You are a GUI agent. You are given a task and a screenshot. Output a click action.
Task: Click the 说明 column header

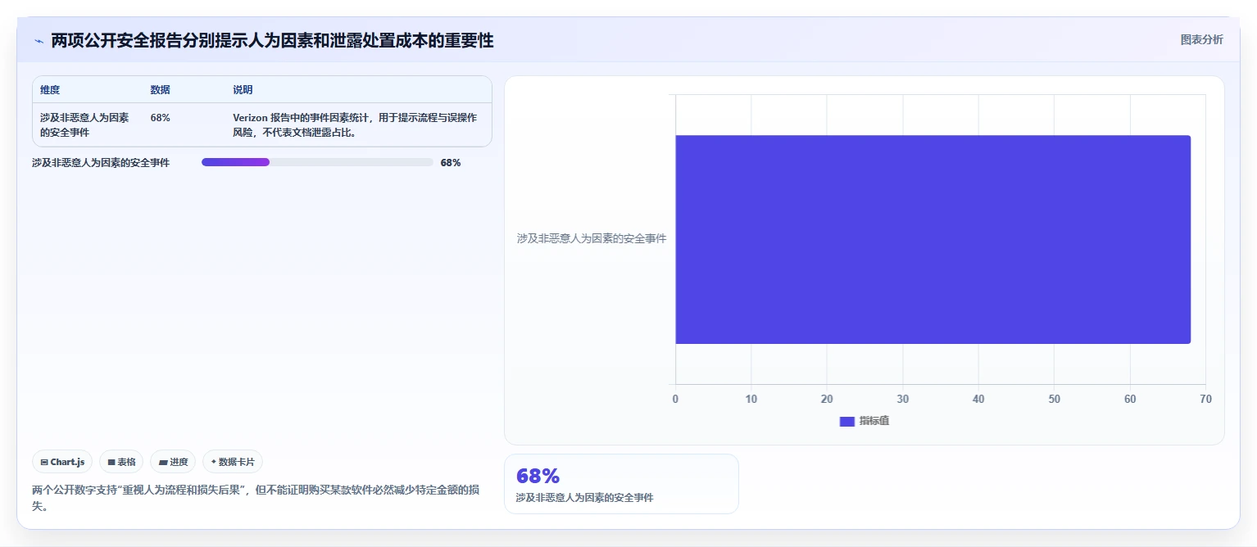[x=243, y=90]
